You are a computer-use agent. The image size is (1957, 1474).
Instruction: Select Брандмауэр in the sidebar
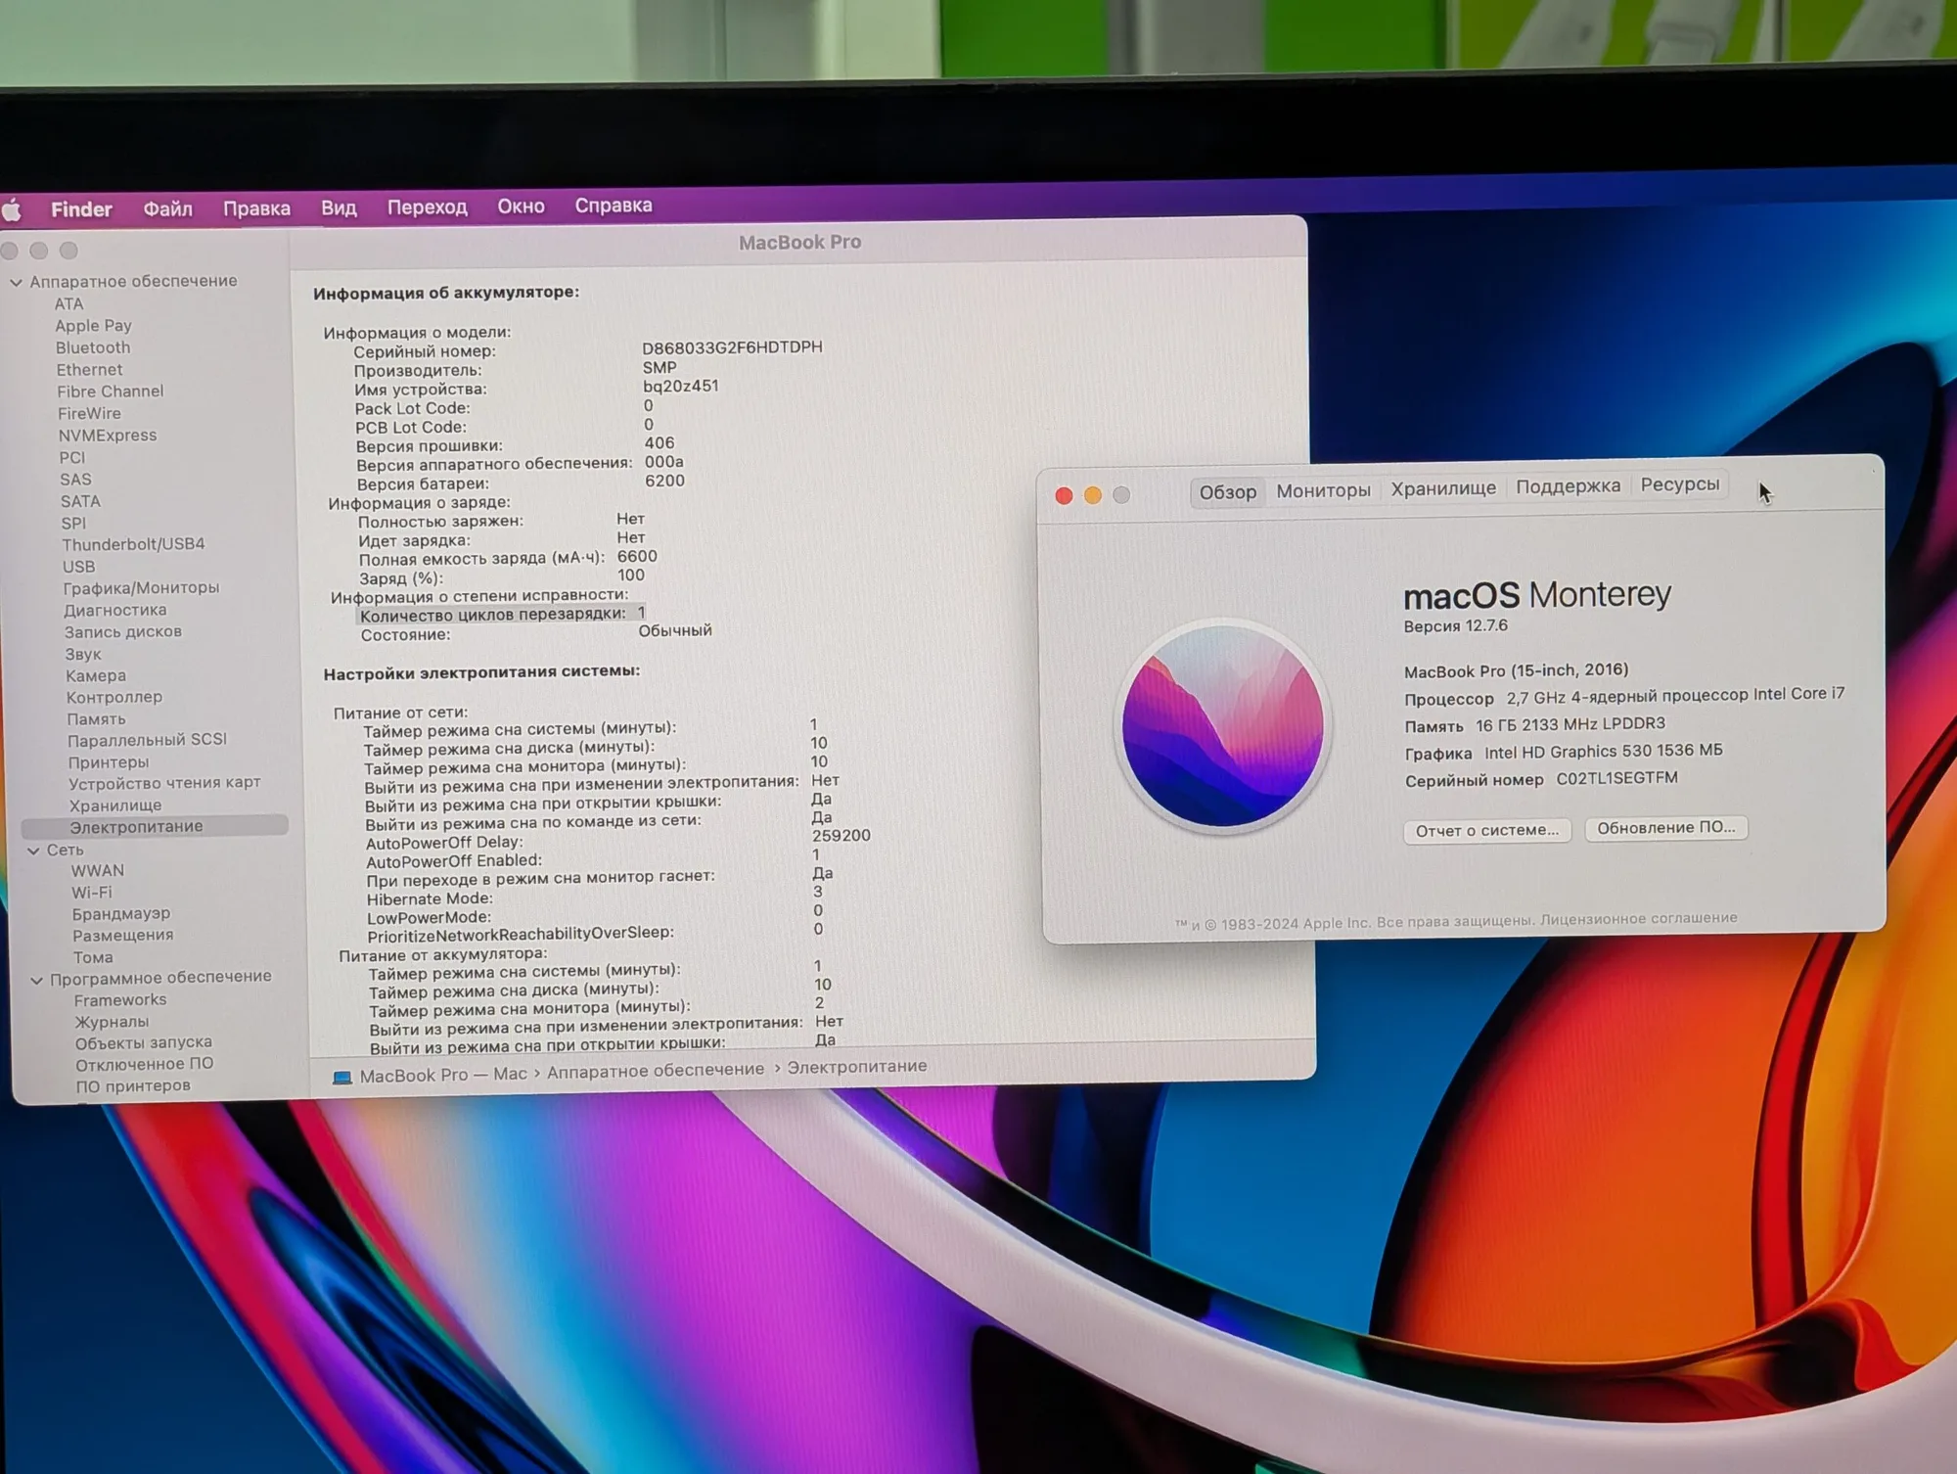coord(120,914)
